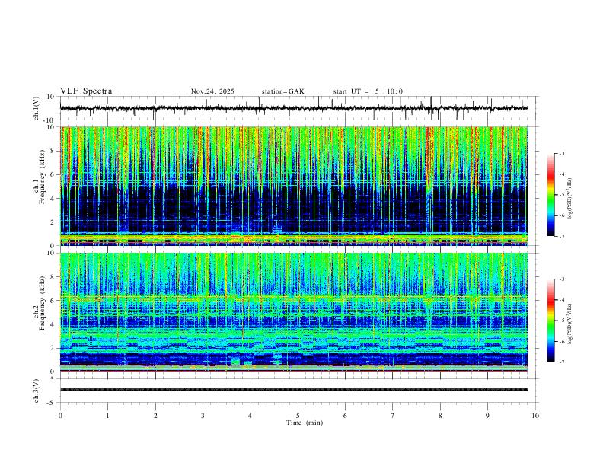Click the 'ch.3(V)' axis label
Screen dimensions: 603x466
[x=37, y=391]
